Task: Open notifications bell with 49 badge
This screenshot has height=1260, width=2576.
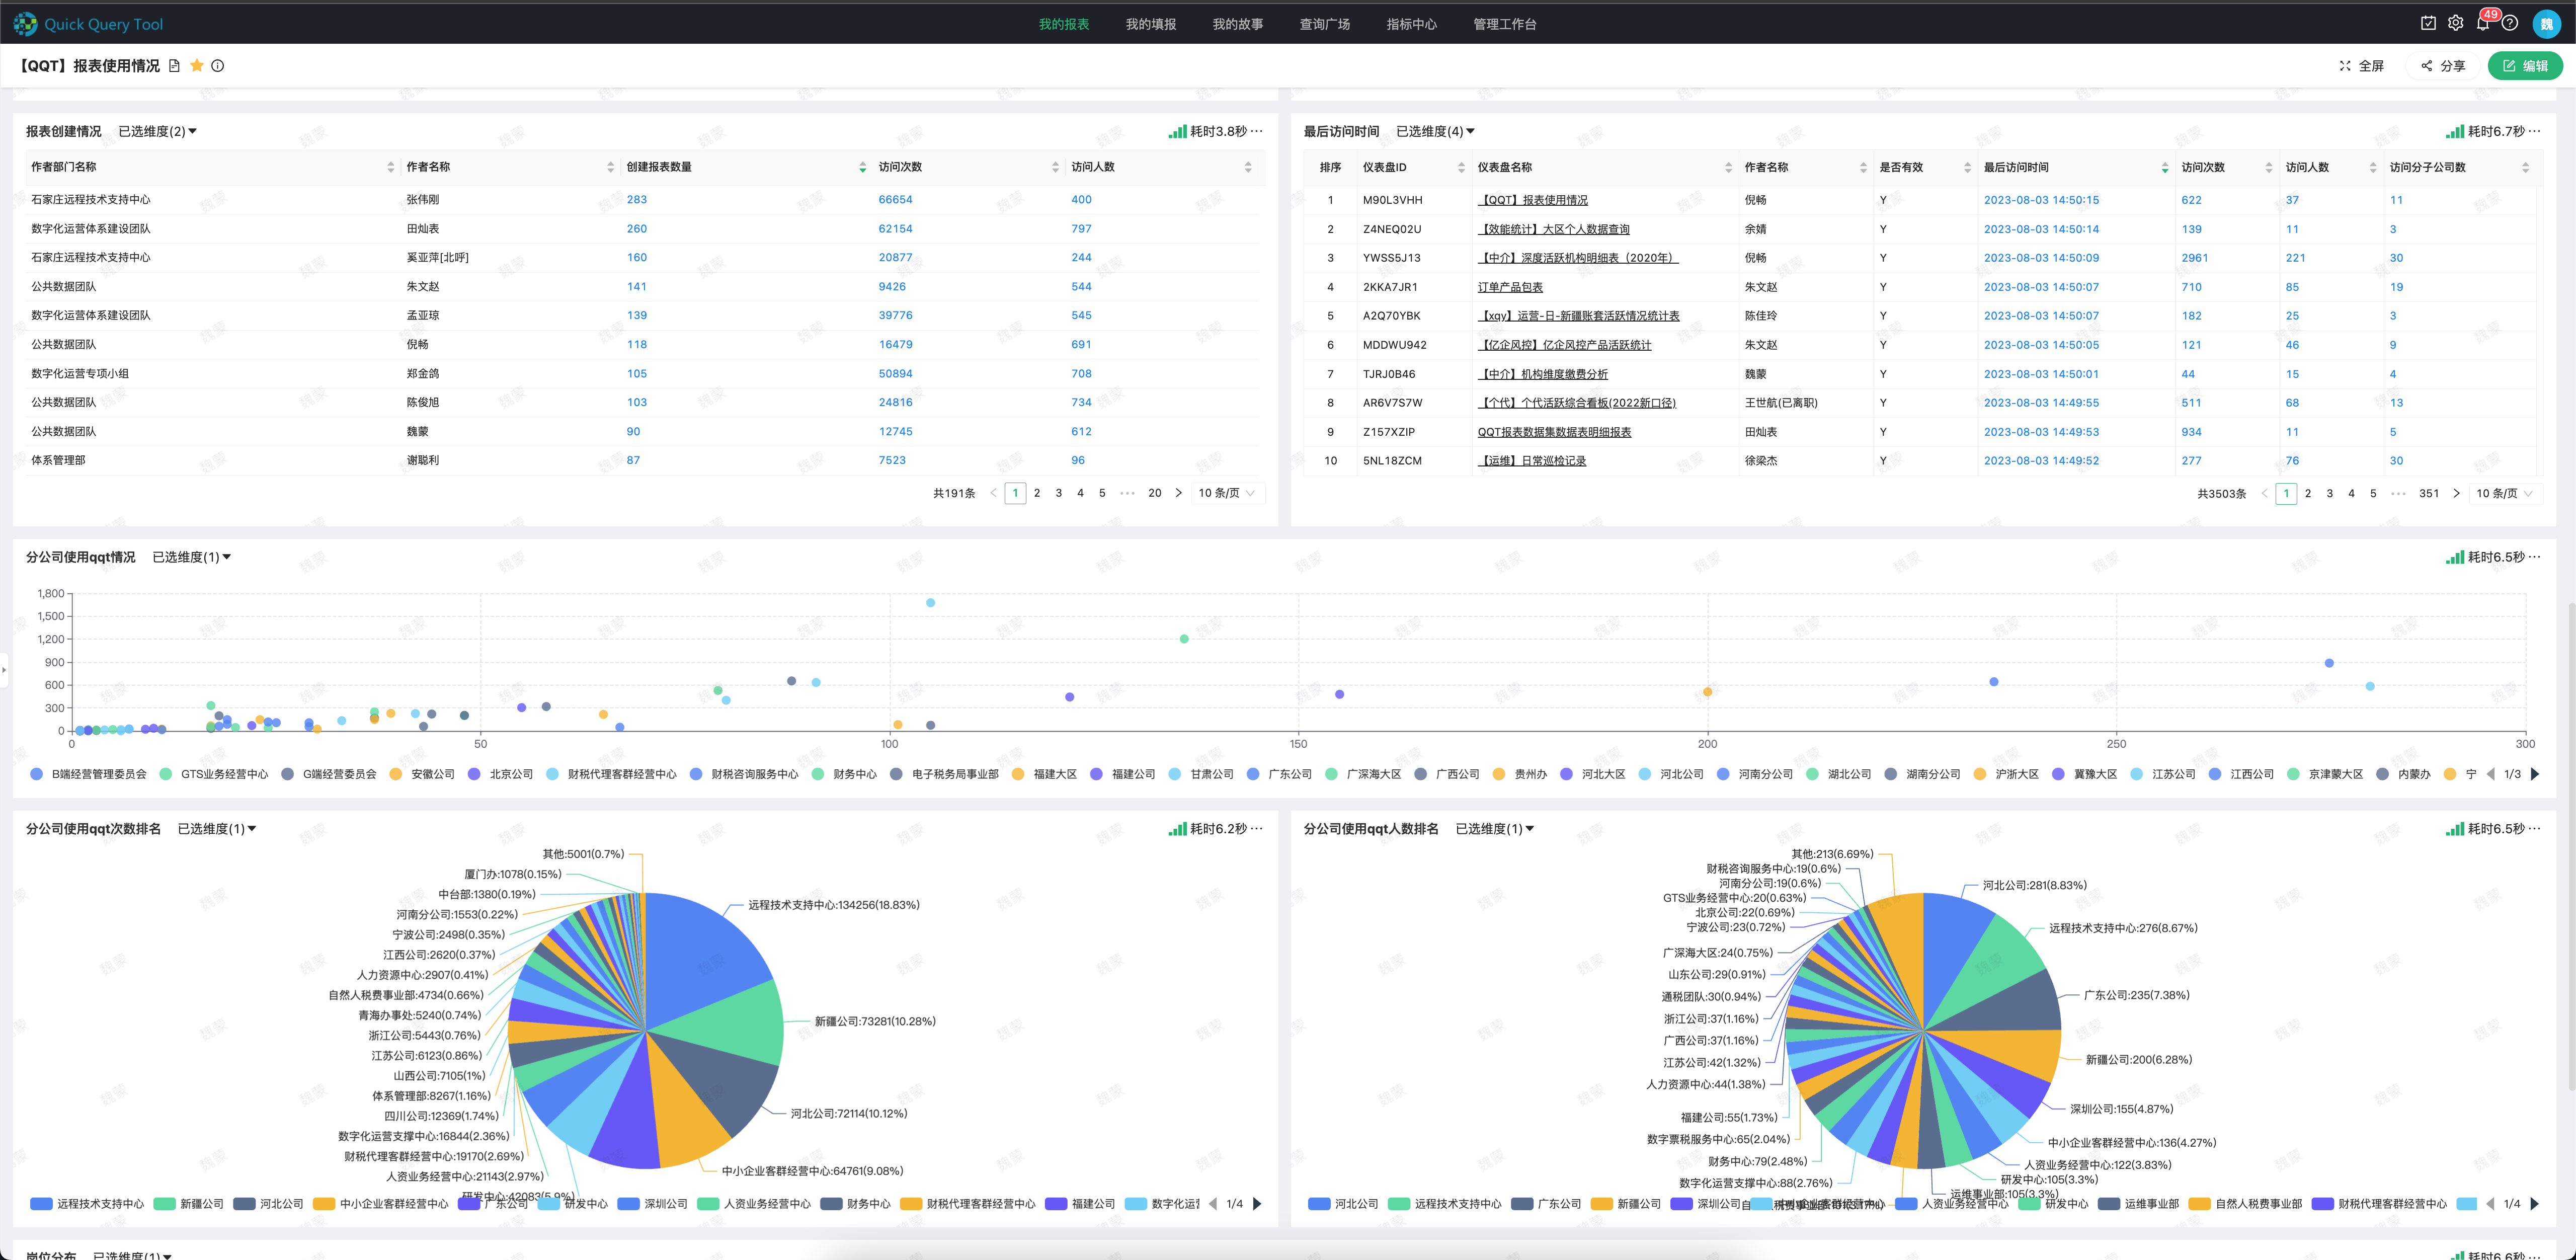Action: pyautogui.click(x=2483, y=23)
